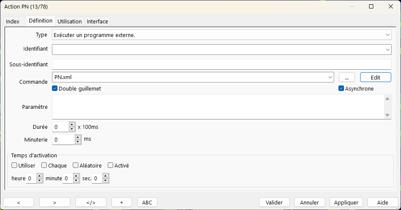Screen dimensions: 401x210
Task: Browse for command file with ... button
Action: [347, 77]
